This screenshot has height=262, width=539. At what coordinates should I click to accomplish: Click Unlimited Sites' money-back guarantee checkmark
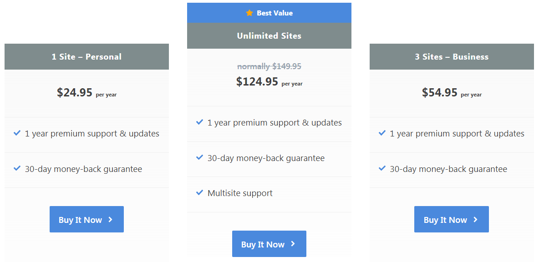click(x=199, y=157)
